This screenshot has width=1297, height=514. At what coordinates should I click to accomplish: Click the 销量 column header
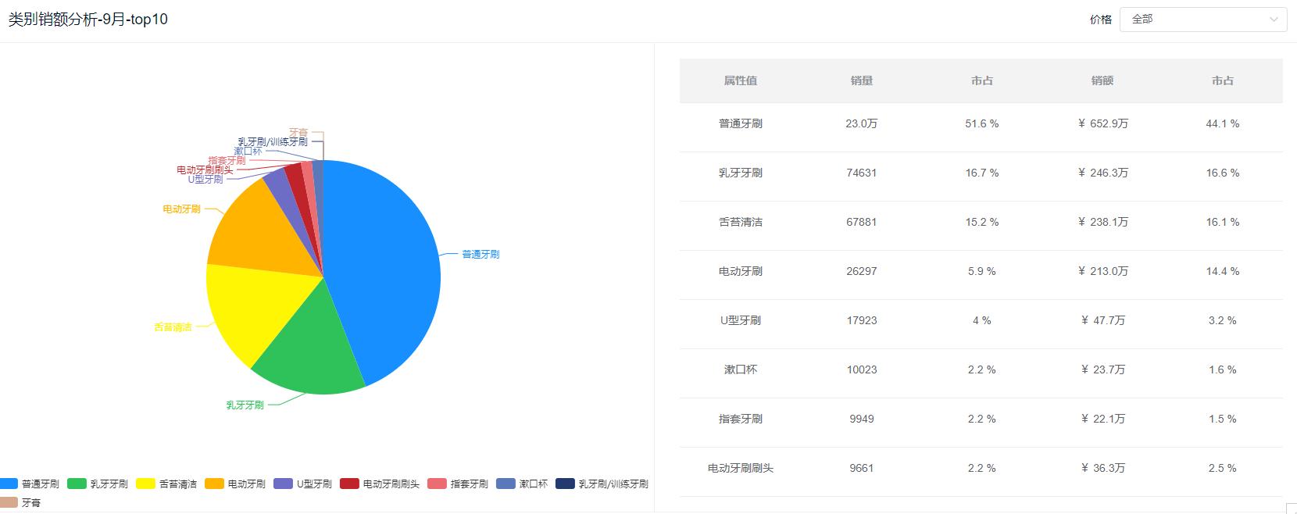click(x=862, y=80)
